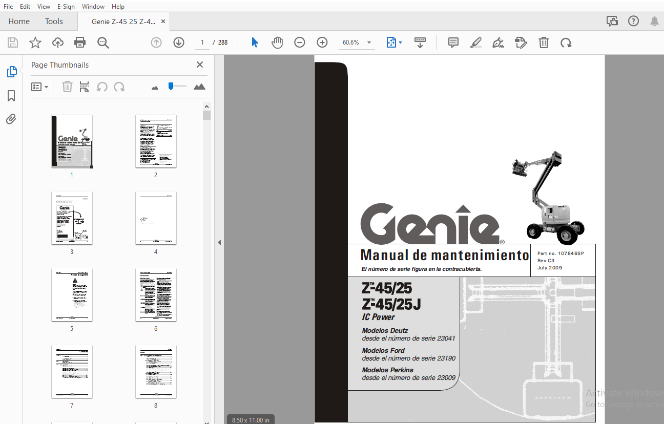This screenshot has height=424, width=664.
Task: Click the Save file icon
Action: pyautogui.click(x=12, y=43)
